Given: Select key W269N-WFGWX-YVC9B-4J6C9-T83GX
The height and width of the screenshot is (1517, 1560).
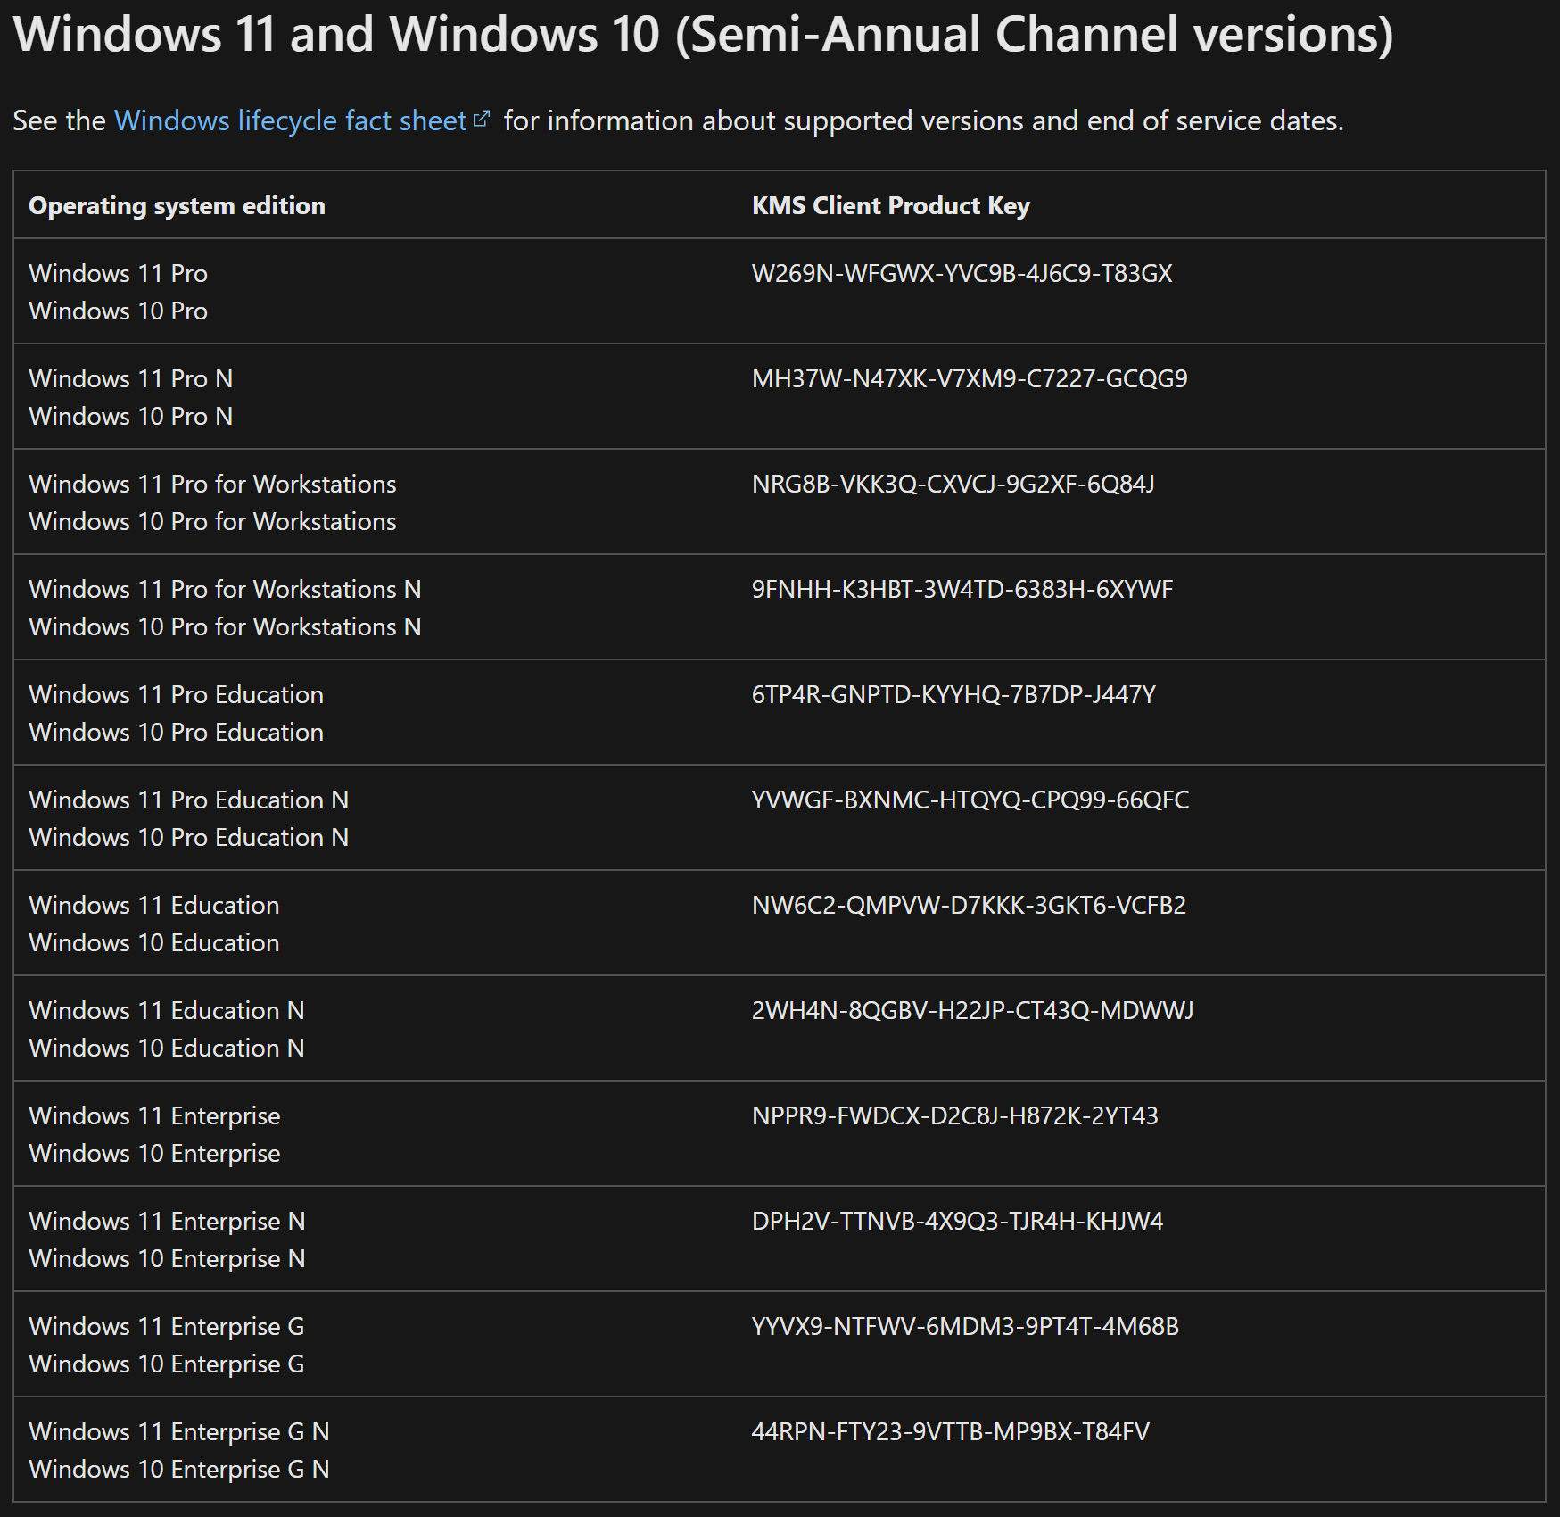Looking at the screenshot, I should pyautogui.click(x=962, y=273).
